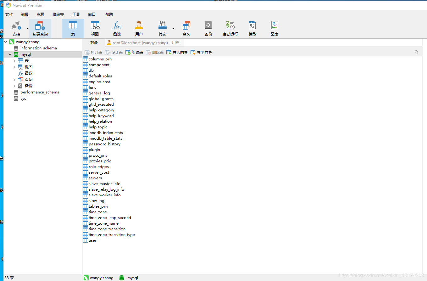Collapse the wangyizhang connection node
Image resolution: width=427 pixels, height=281 pixels.
click(x=6, y=42)
